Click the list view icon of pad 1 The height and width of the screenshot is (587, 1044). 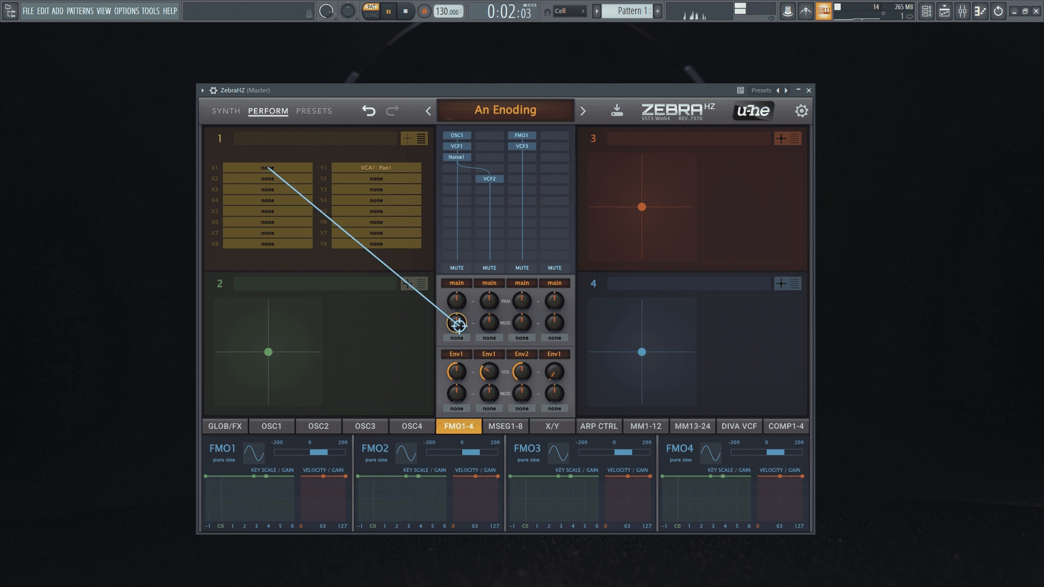point(421,139)
